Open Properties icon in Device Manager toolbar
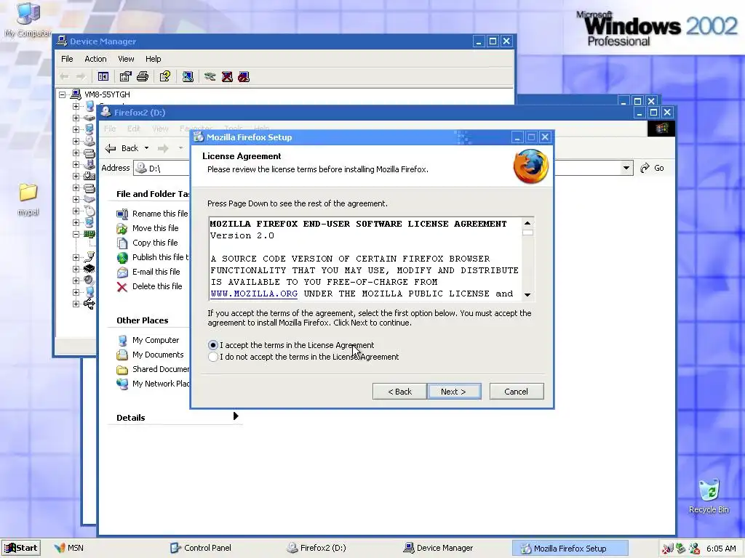This screenshot has height=558, width=745. point(125,76)
